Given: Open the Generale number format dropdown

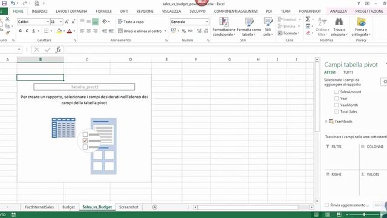Looking at the screenshot, I should coord(207,22).
